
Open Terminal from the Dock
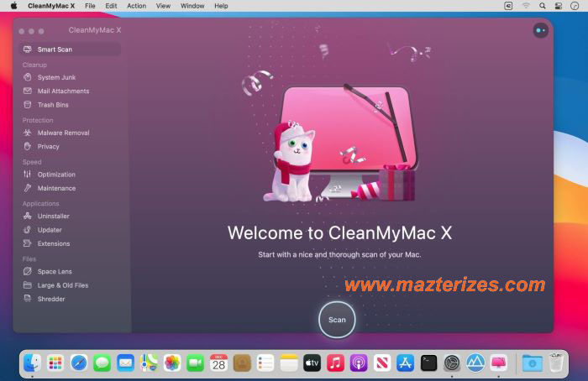pyautogui.click(x=428, y=363)
